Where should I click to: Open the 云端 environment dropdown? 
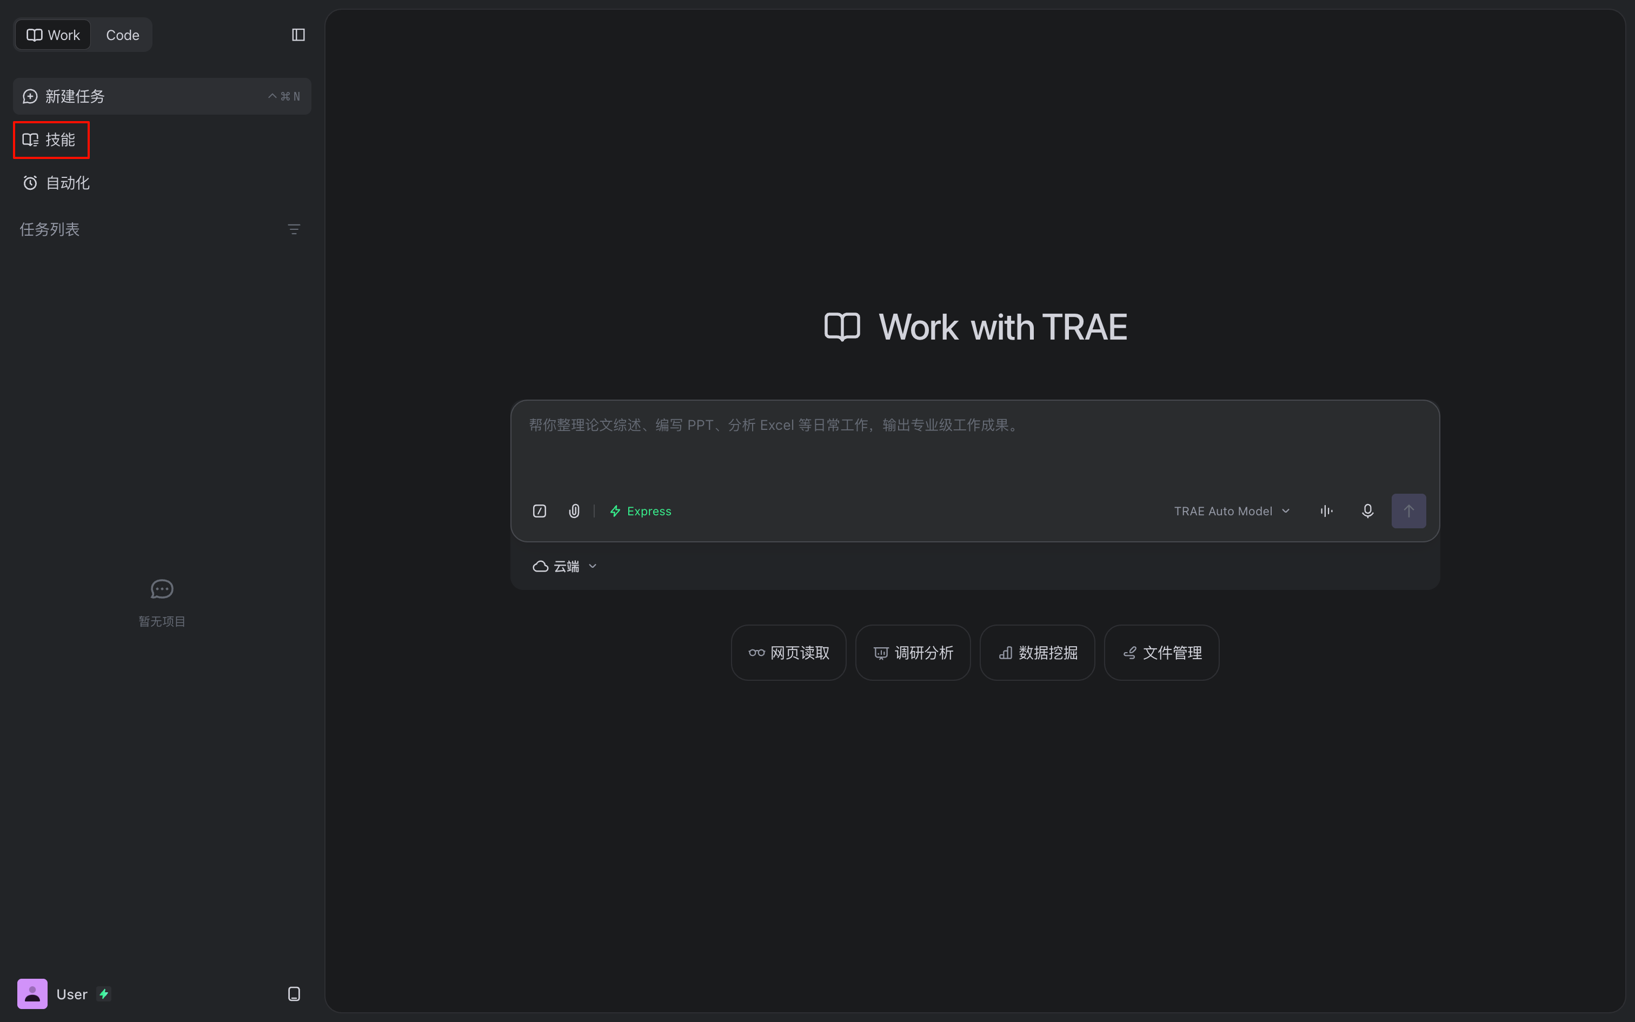pyautogui.click(x=565, y=567)
